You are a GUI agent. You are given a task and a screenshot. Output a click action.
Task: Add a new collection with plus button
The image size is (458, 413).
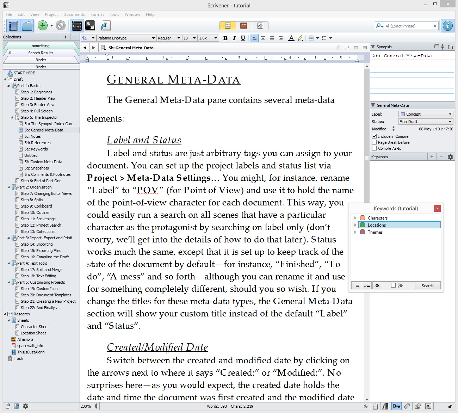(x=65, y=37)
